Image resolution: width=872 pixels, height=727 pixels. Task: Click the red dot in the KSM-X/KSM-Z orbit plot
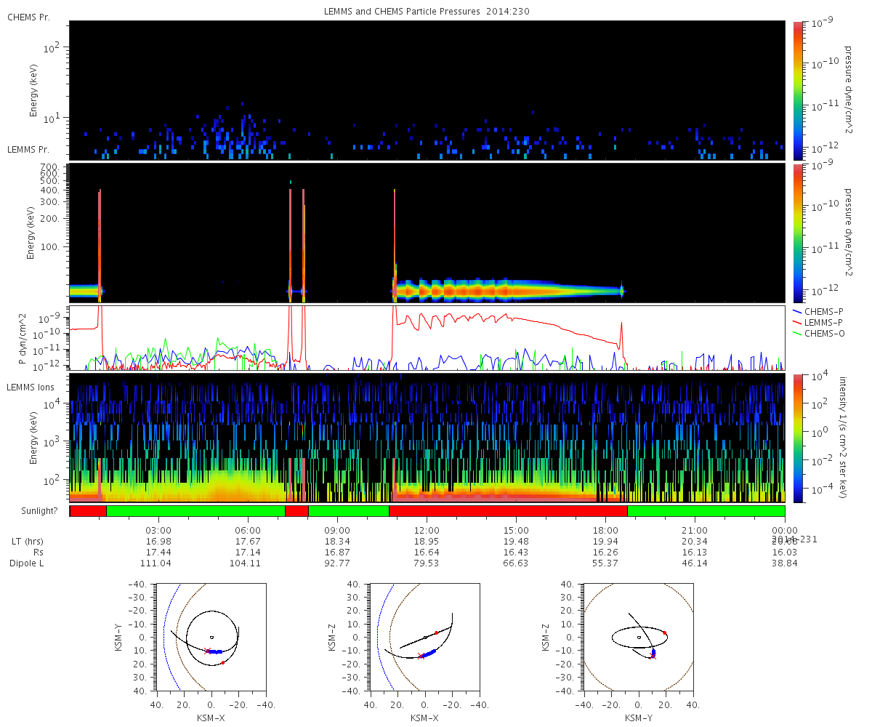436,632
